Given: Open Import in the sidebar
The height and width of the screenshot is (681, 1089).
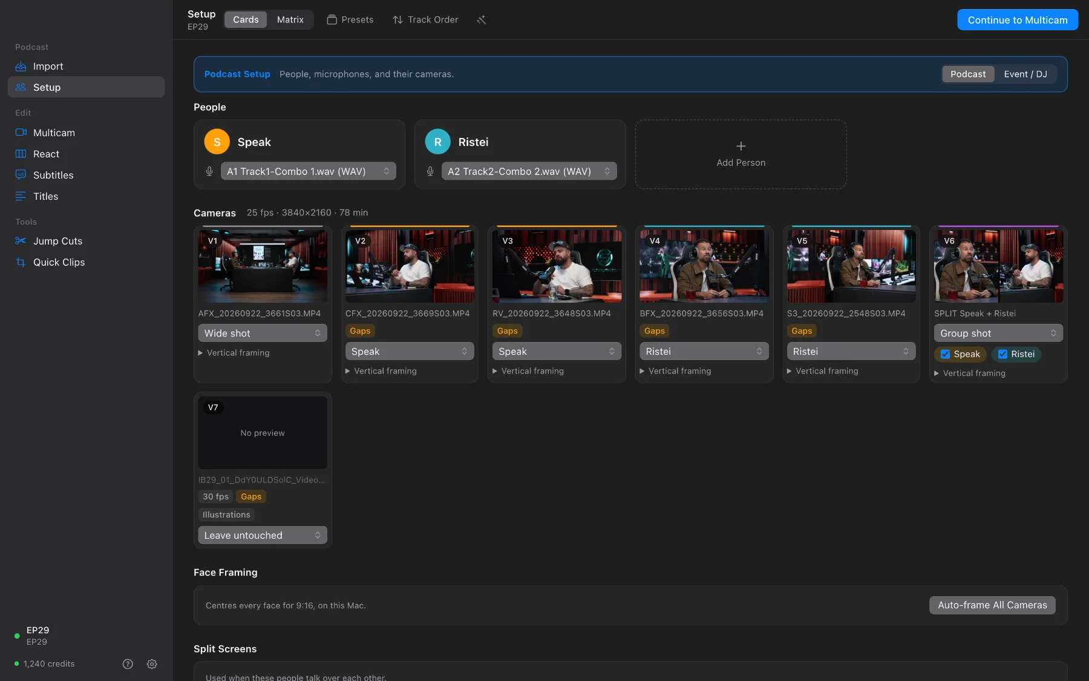Looking at the screenshot, I should 86,66.
